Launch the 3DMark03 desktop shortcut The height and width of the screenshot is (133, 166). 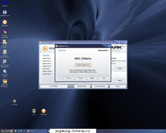pyautogui.click(x=5, y=23)
